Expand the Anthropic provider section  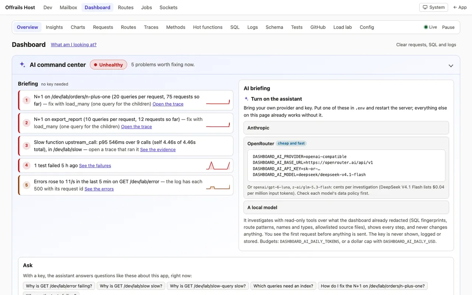[x=346, y=128]
